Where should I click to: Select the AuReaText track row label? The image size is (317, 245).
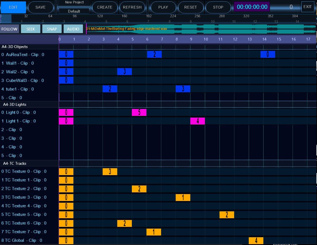[23, 54]
